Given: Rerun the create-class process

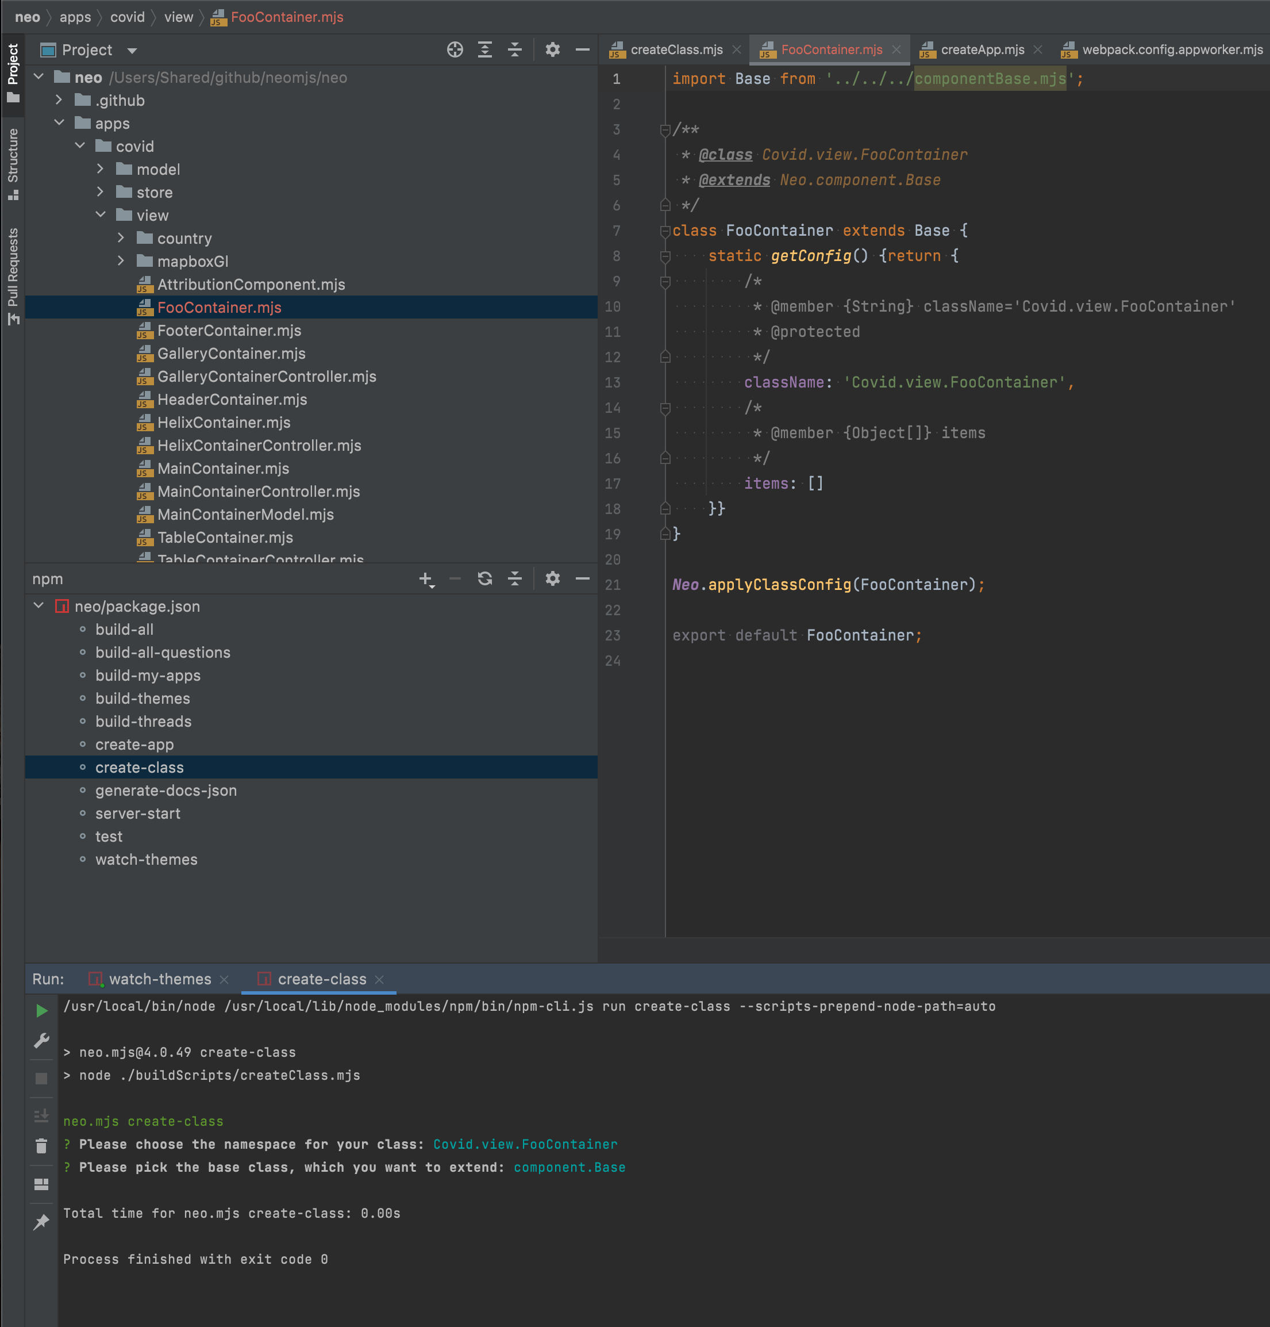Looking at the screenshot, I should [x=41, y=1011].
